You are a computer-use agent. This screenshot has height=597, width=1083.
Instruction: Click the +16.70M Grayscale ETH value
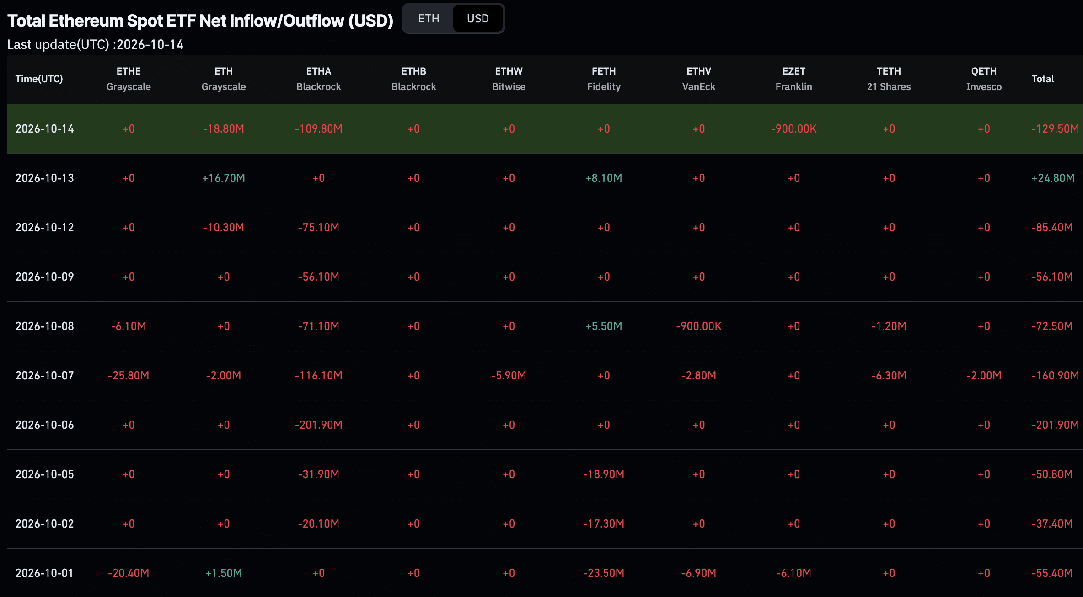point(224,178)
